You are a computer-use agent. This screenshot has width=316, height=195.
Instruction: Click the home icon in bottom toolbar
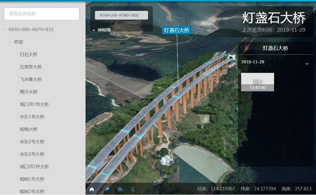coord(92,189)
